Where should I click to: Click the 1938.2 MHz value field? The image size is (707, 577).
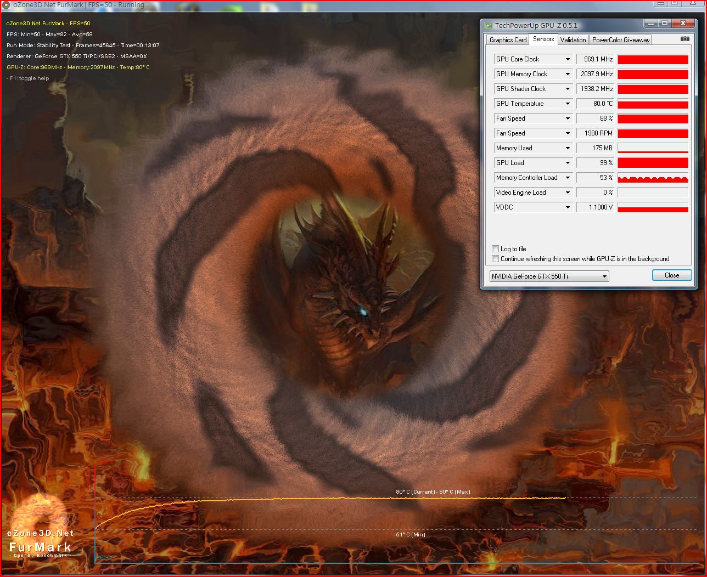596,89
